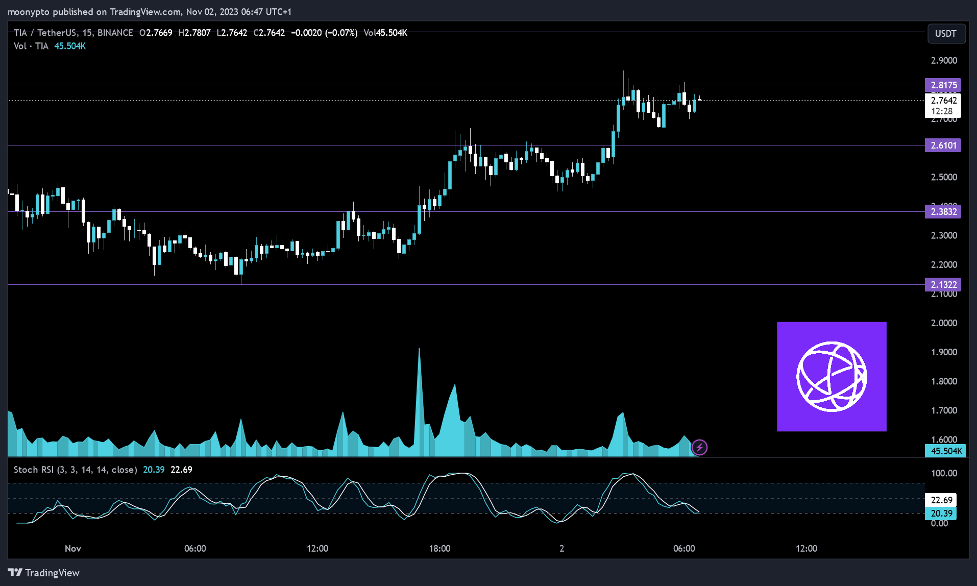Click the 2.6101 price level label
This screenshot has width=977, height=586.
point(943,145)
